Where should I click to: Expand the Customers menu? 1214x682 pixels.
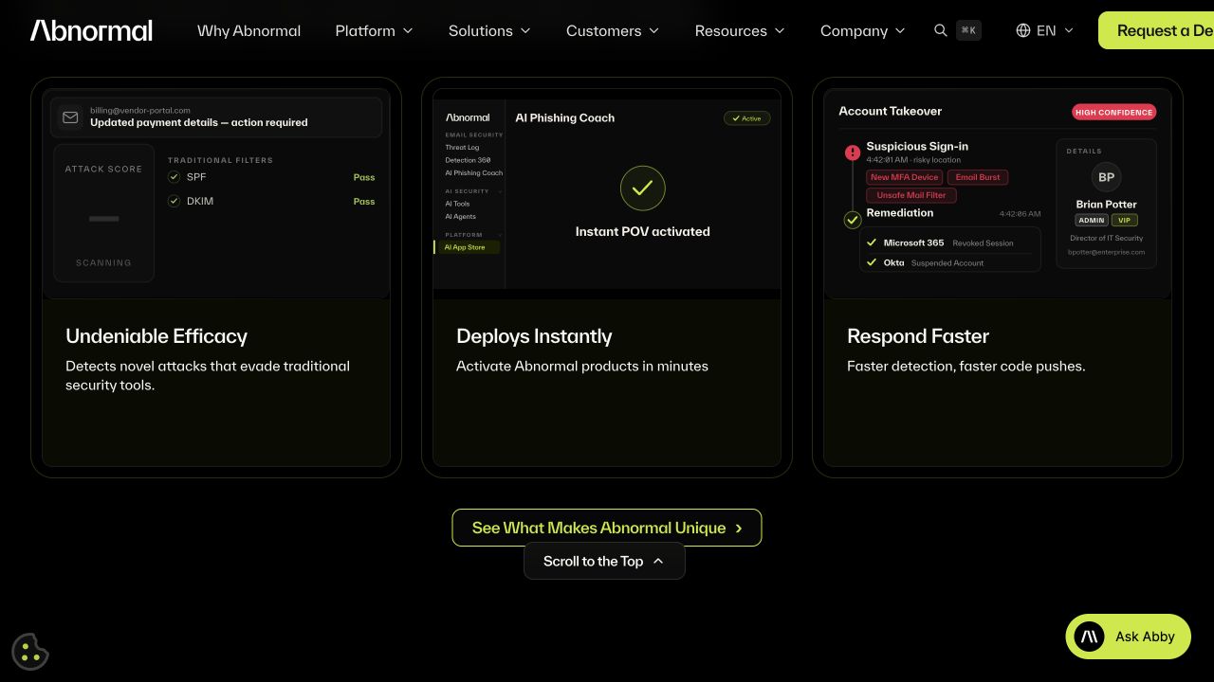tap(613, 30)
